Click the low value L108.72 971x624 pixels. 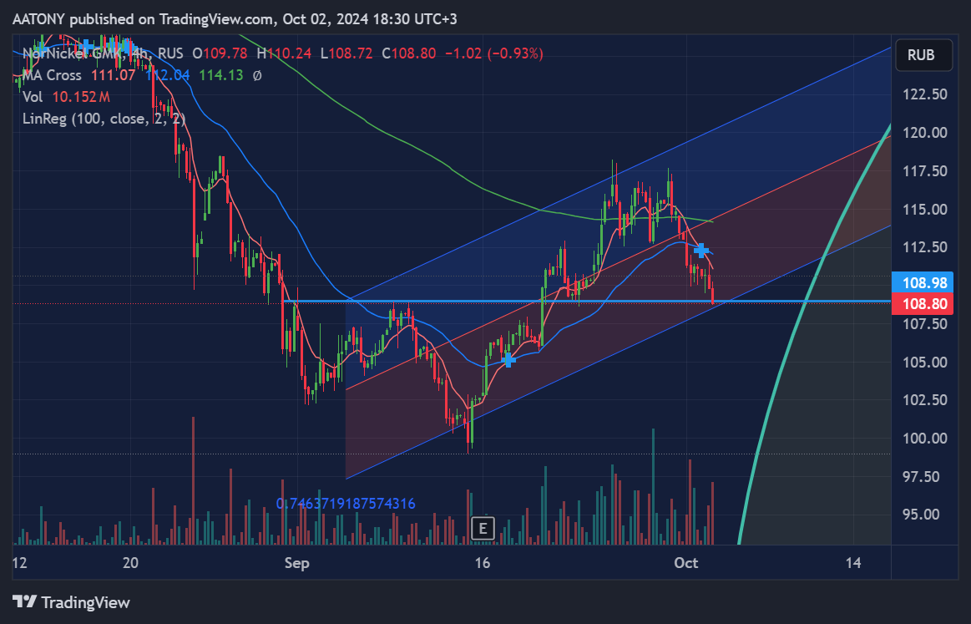coord(346,54)
